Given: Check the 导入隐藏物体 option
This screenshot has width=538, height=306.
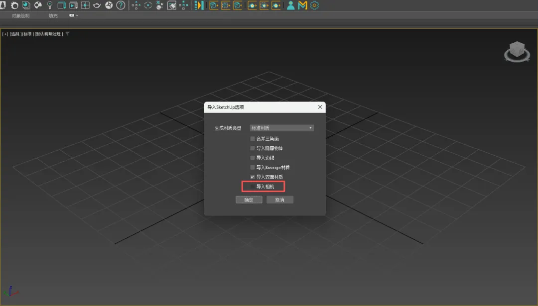Looking at the screenshot, I should pos(253,148).
